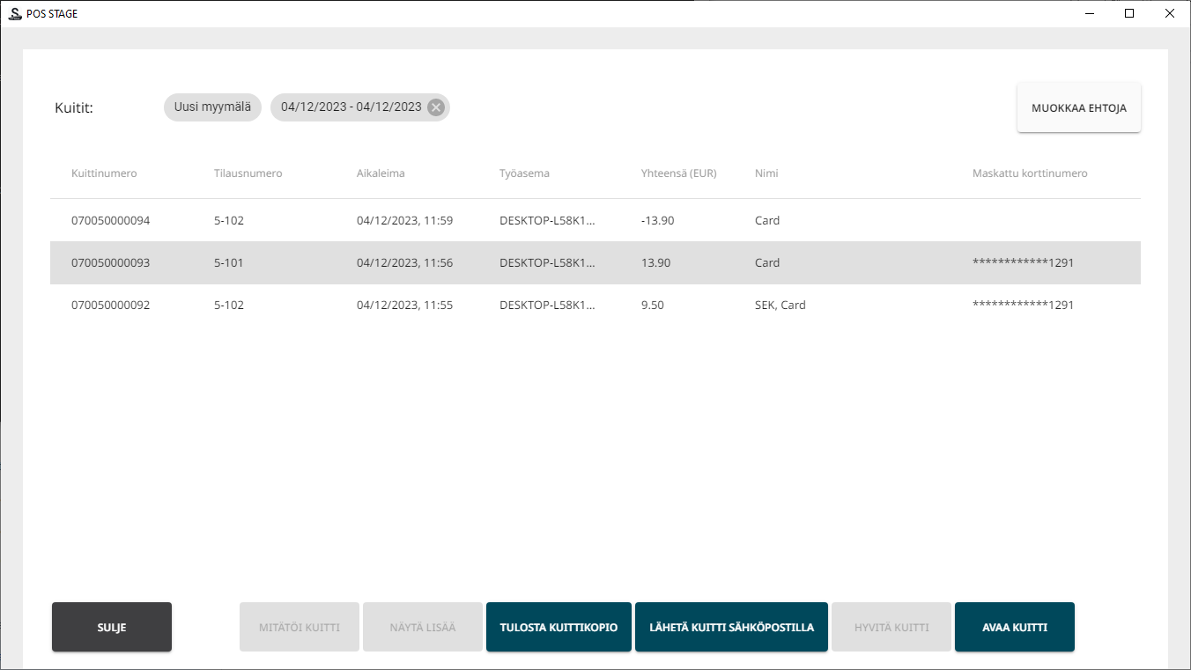
Task: Click the Näytä lisää button
Action: coord(423,628)
